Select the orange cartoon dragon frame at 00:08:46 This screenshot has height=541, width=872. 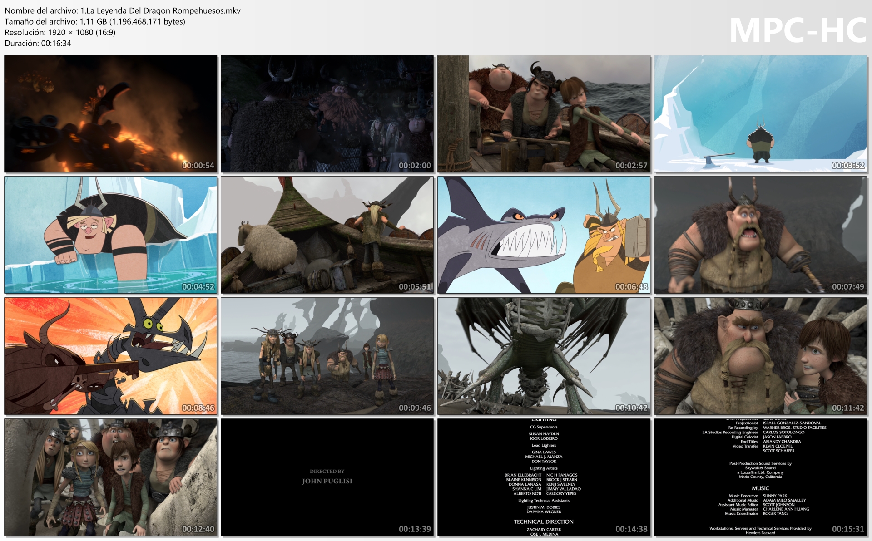tap(111, 356)
